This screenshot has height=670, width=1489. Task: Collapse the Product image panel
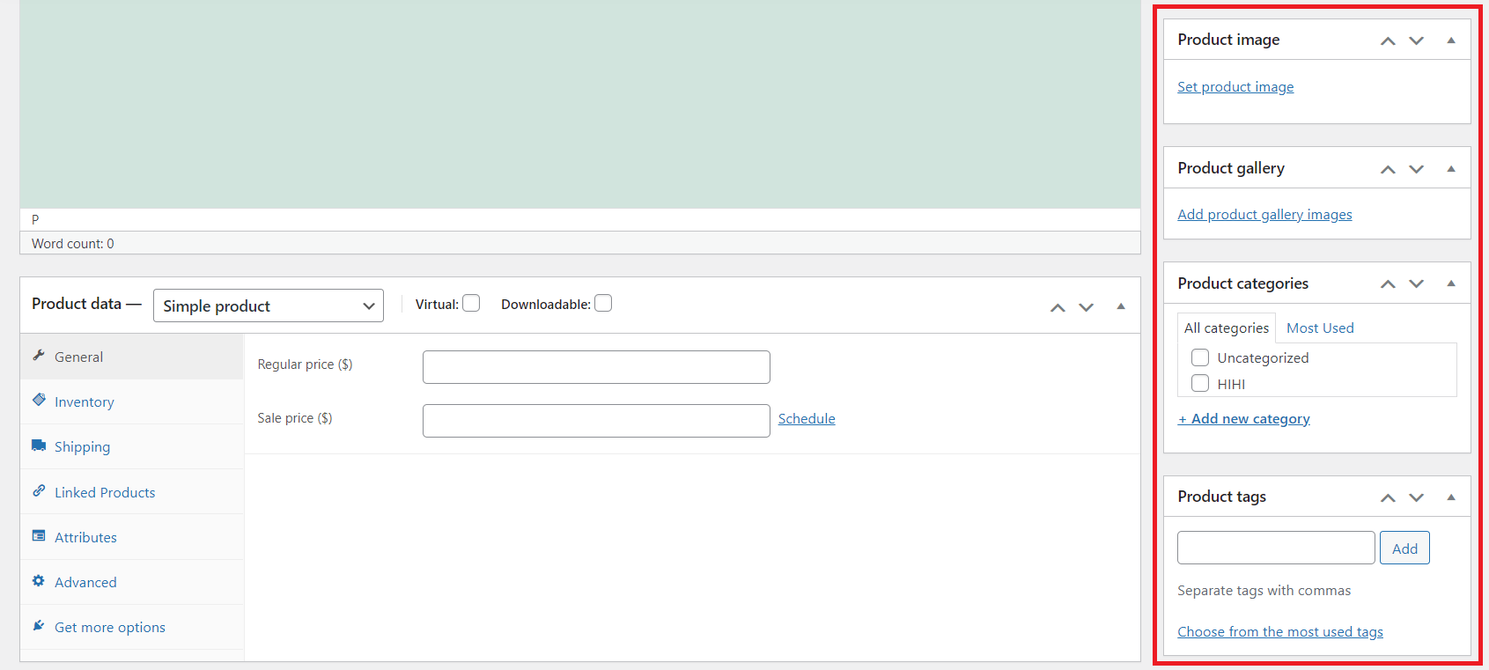[1451, 40]
